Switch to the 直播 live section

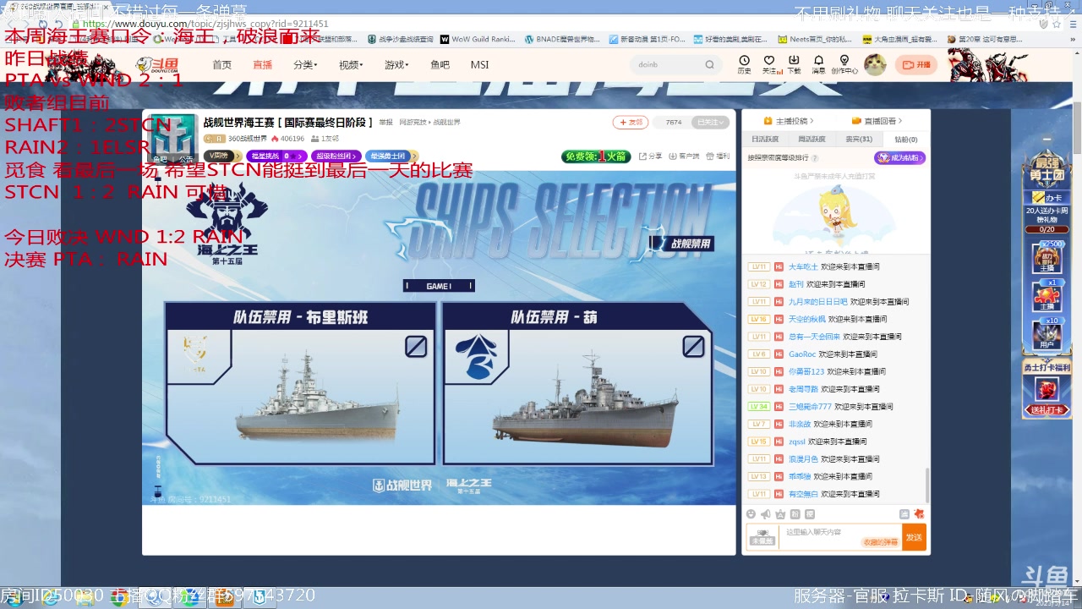click(263, 64)
